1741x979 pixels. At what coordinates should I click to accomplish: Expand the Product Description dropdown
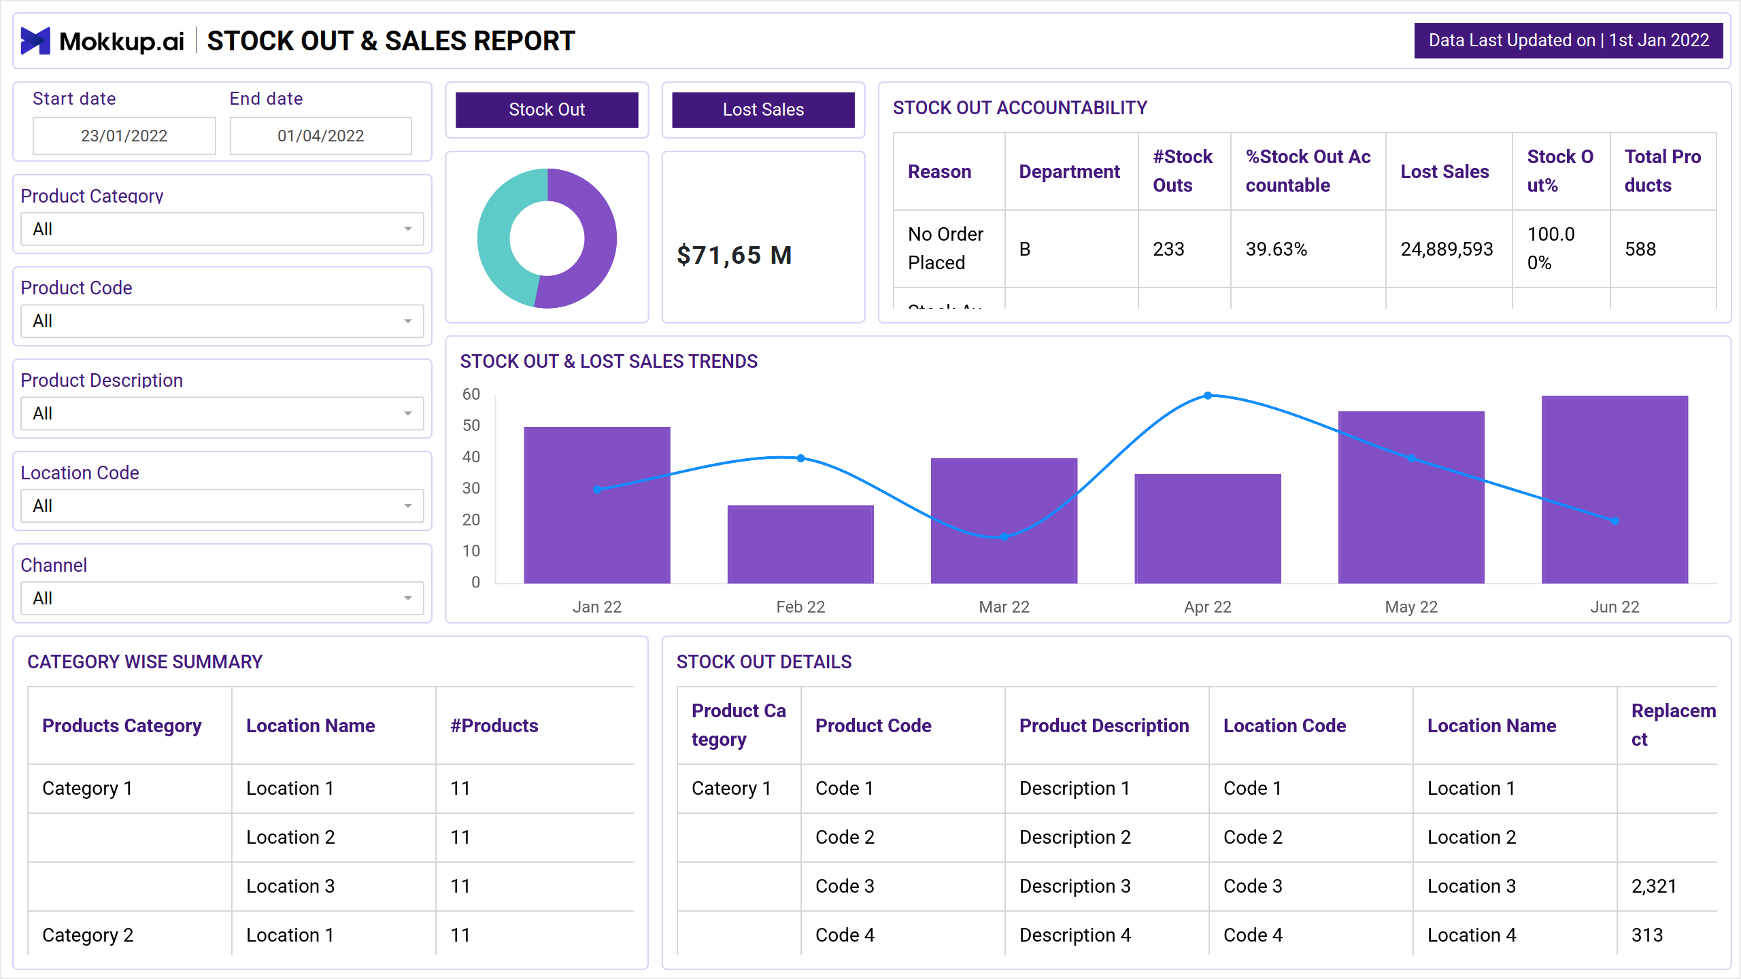tap(222, 413)
